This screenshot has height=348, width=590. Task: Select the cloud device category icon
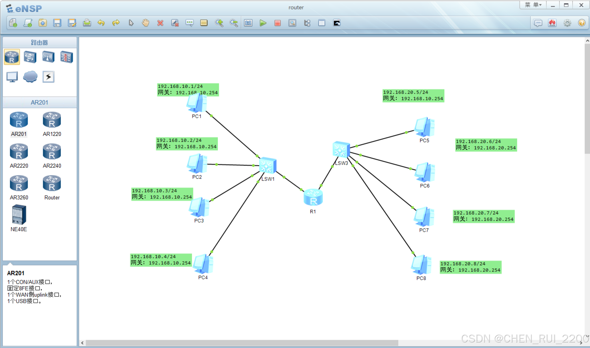(x=30, y=77)
